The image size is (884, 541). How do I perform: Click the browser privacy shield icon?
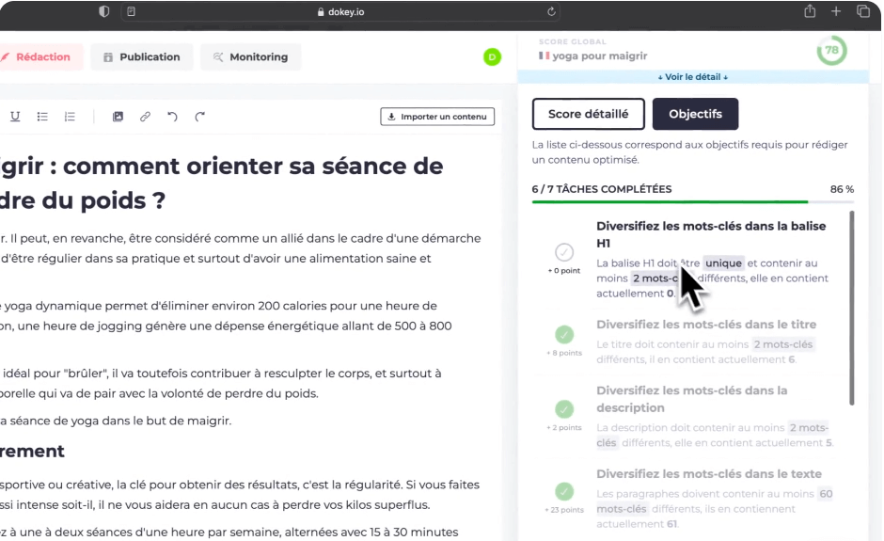coord(103,11)
